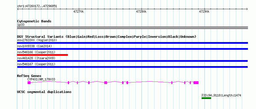
Task: Select the nsv1009338 (Coe2014) variant bar
Action: point(132,49)
